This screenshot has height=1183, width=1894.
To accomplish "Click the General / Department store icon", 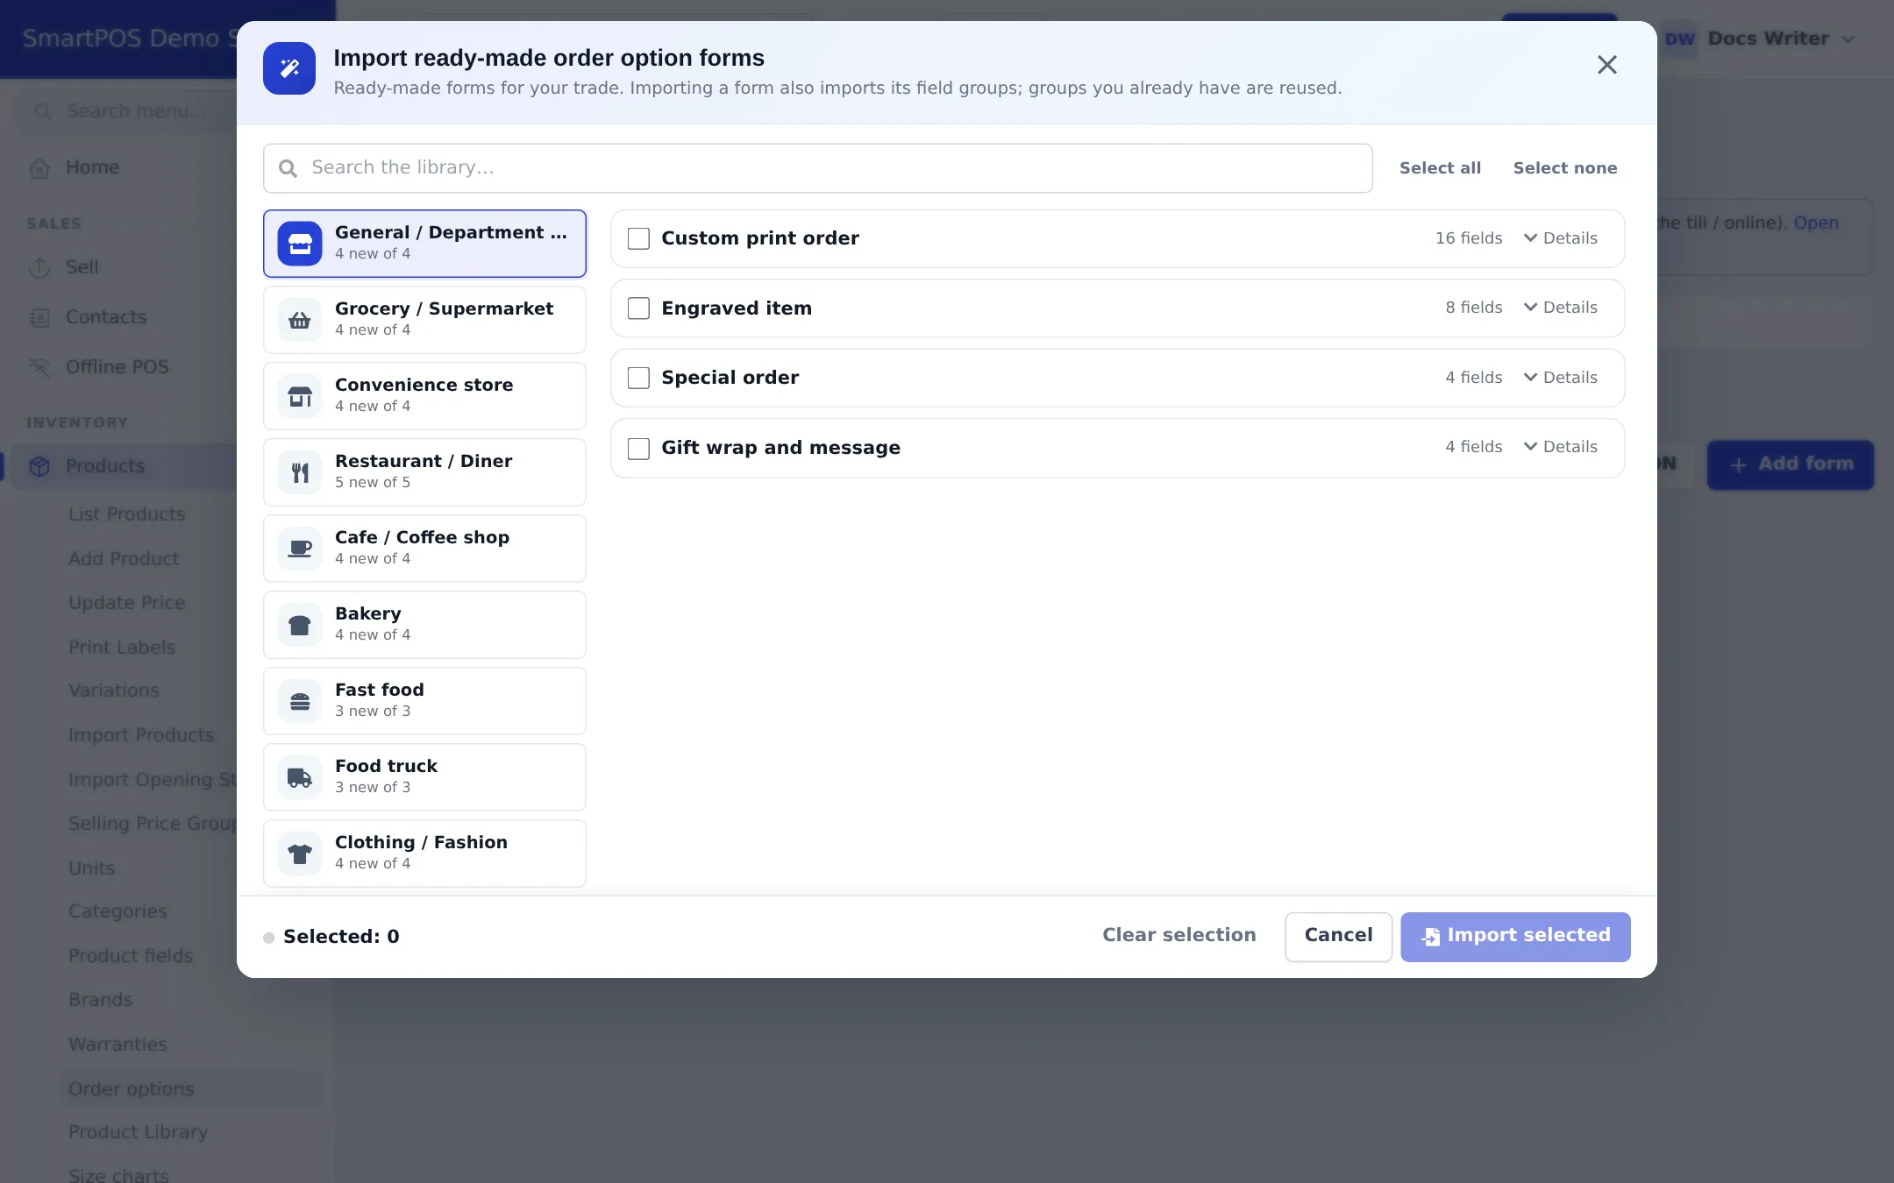I will (300, 244).
